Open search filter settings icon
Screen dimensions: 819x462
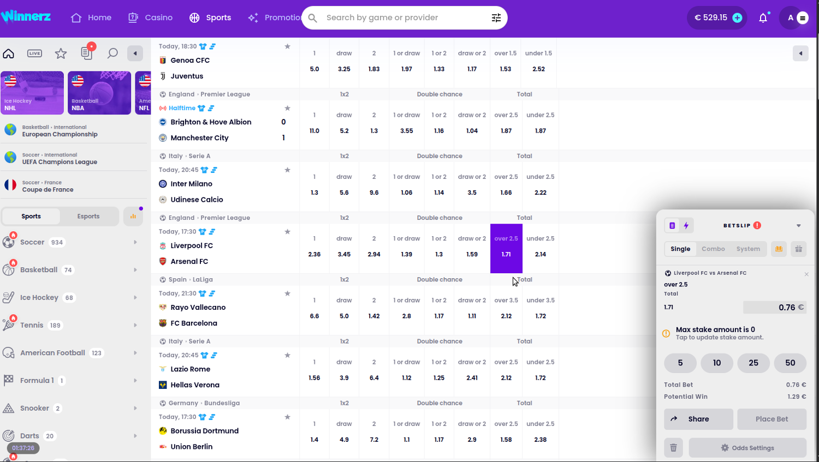coord(496,18)
